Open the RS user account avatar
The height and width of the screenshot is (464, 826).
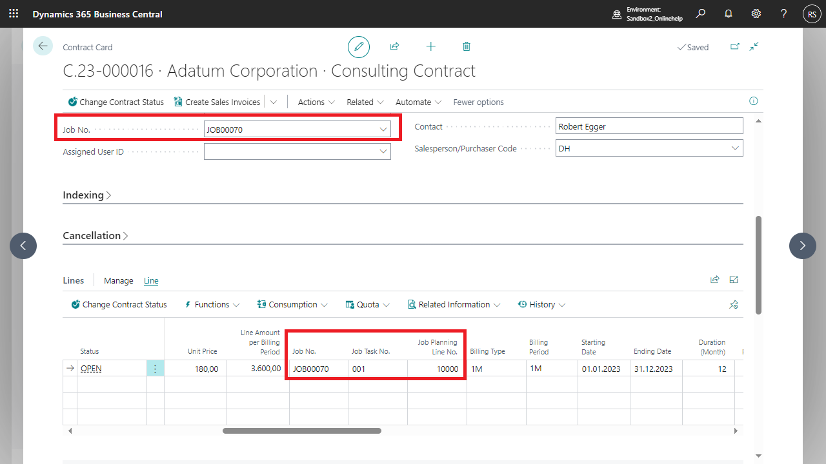pos(811,14)
